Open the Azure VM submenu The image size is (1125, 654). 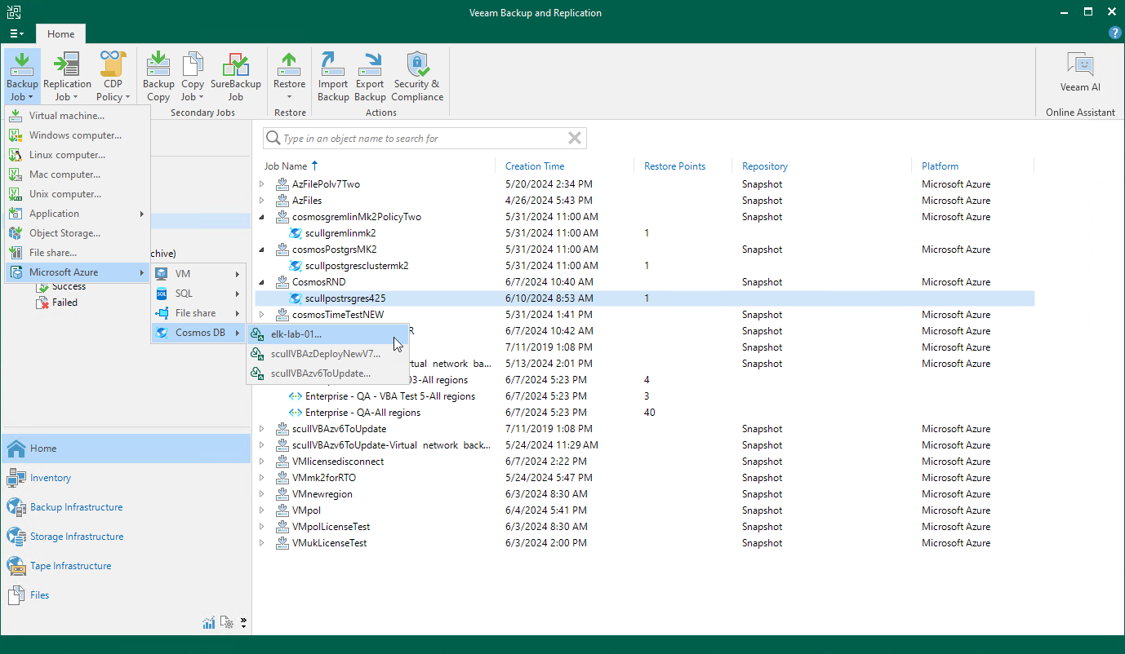point(198,274)
